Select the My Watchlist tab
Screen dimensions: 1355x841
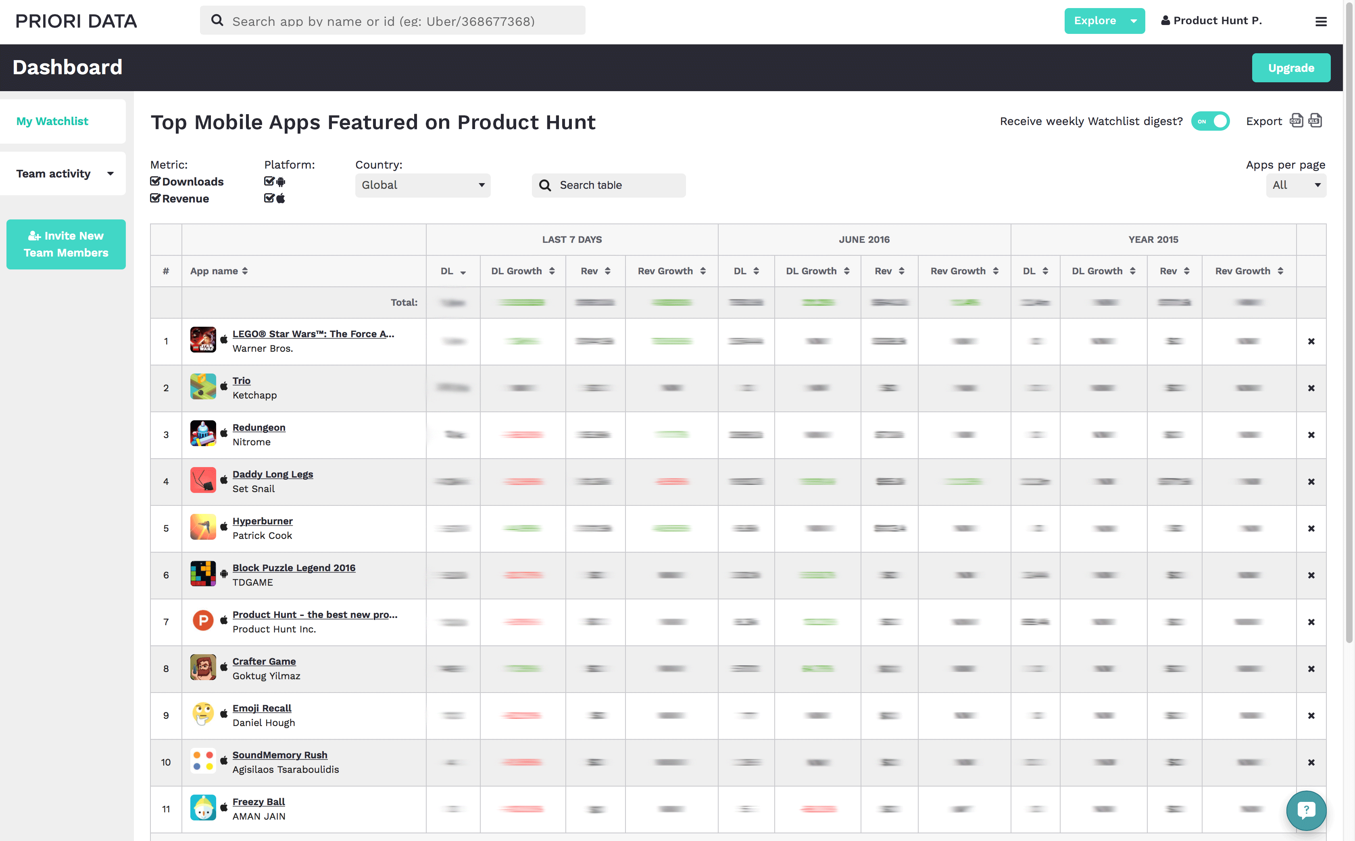tap(52, 121)
